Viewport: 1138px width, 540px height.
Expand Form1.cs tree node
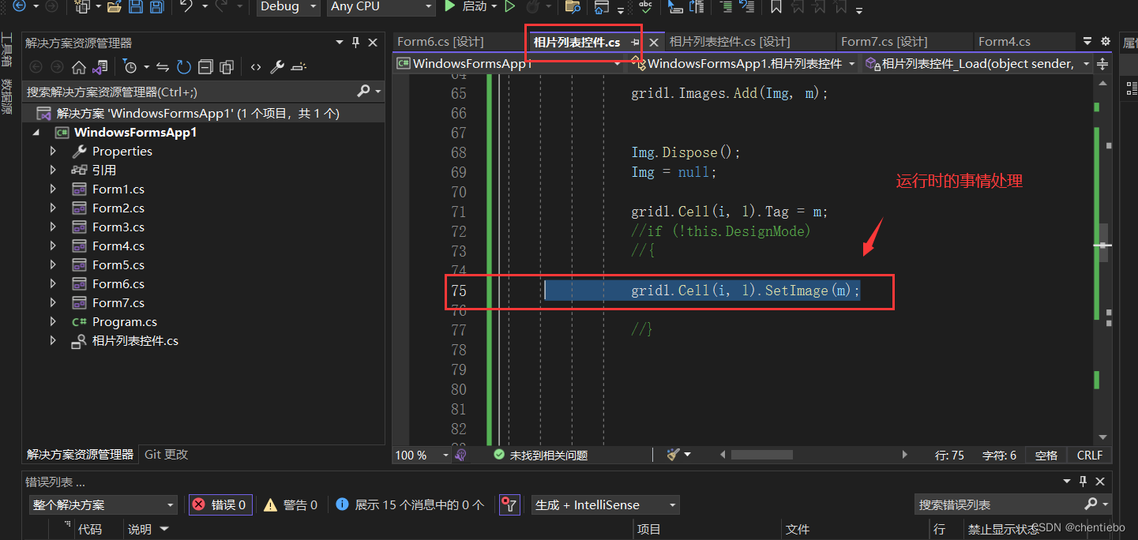[x=53, y=189]
